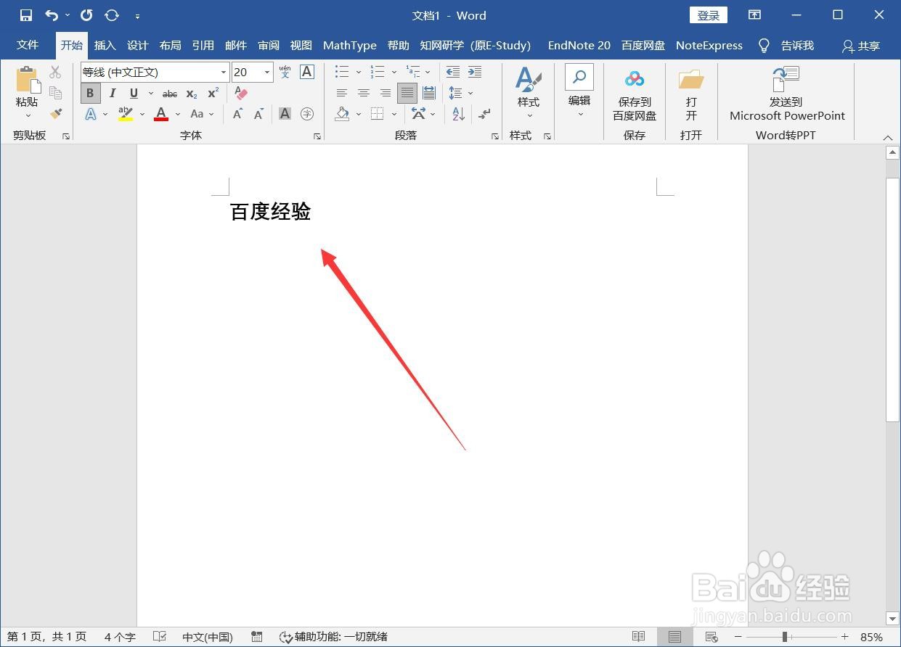Decrease paragraph indent

[x=453, y=72]
